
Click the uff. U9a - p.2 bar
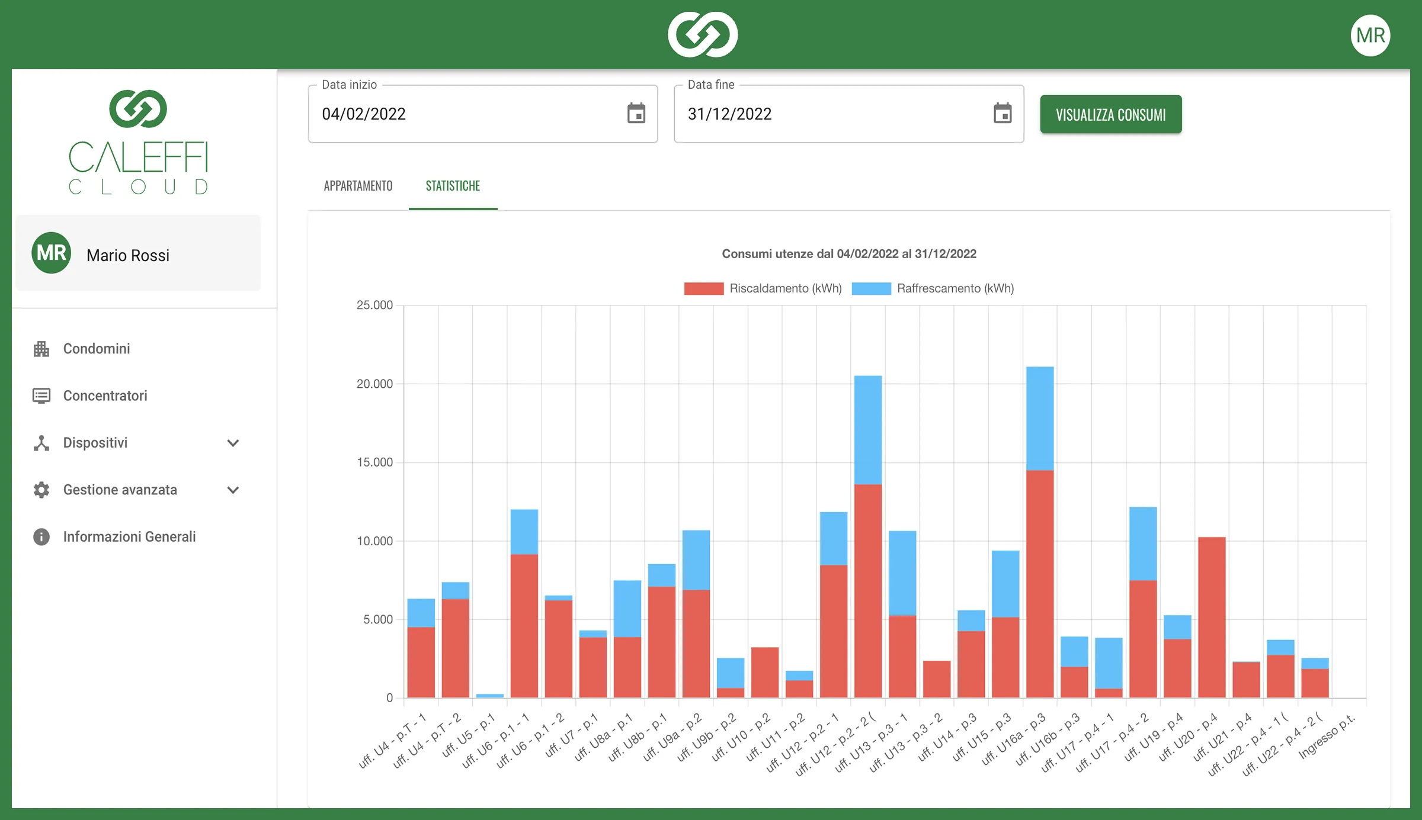pyautogui.click(x=696, y=614)
